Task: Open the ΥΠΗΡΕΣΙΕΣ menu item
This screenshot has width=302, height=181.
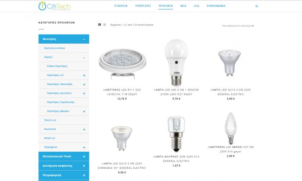Action: [x=143, y=6]
